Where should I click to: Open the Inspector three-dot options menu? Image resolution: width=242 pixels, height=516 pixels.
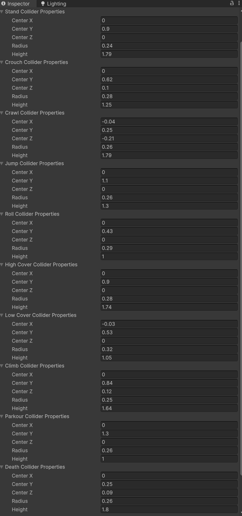pos(239,3)
